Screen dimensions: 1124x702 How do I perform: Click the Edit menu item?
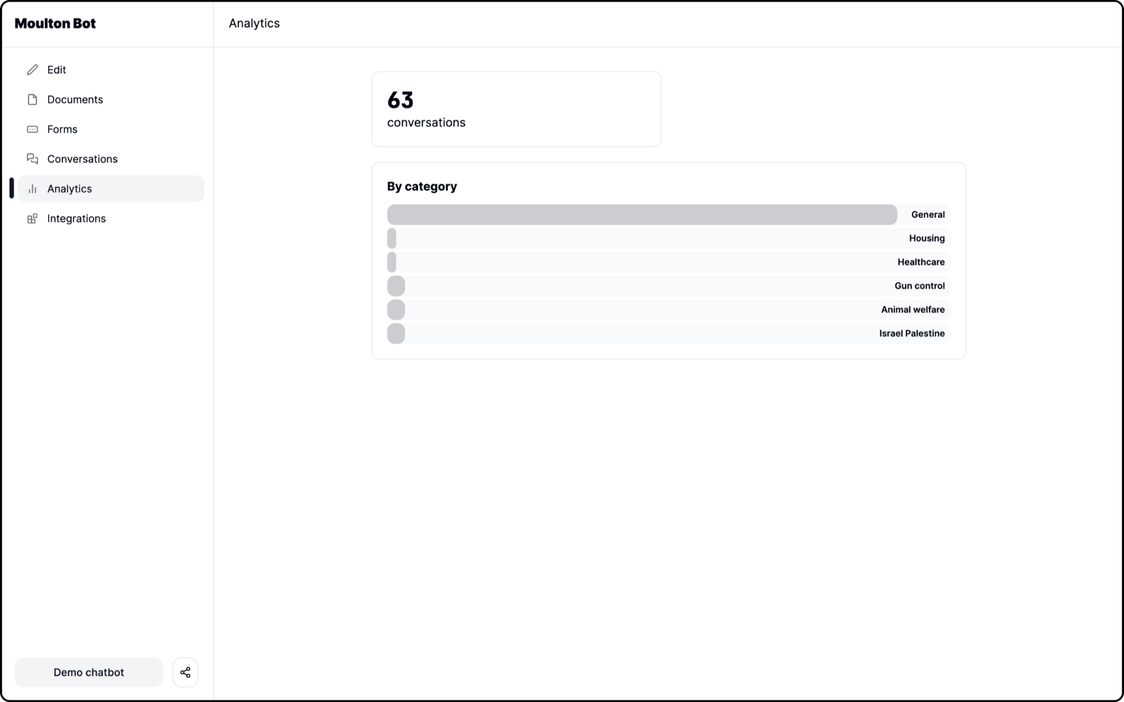(x=56, y=70)
